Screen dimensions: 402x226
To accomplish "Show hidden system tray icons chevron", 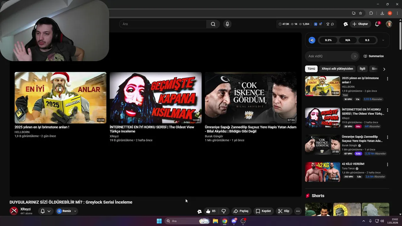I will coord(364,221).
